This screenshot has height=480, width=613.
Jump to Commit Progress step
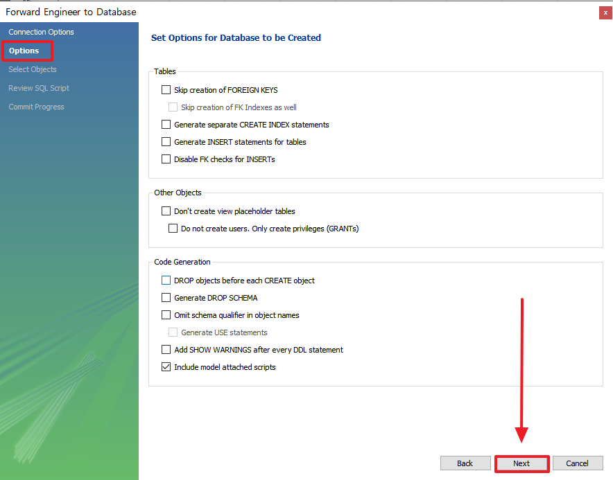(36, 107)
